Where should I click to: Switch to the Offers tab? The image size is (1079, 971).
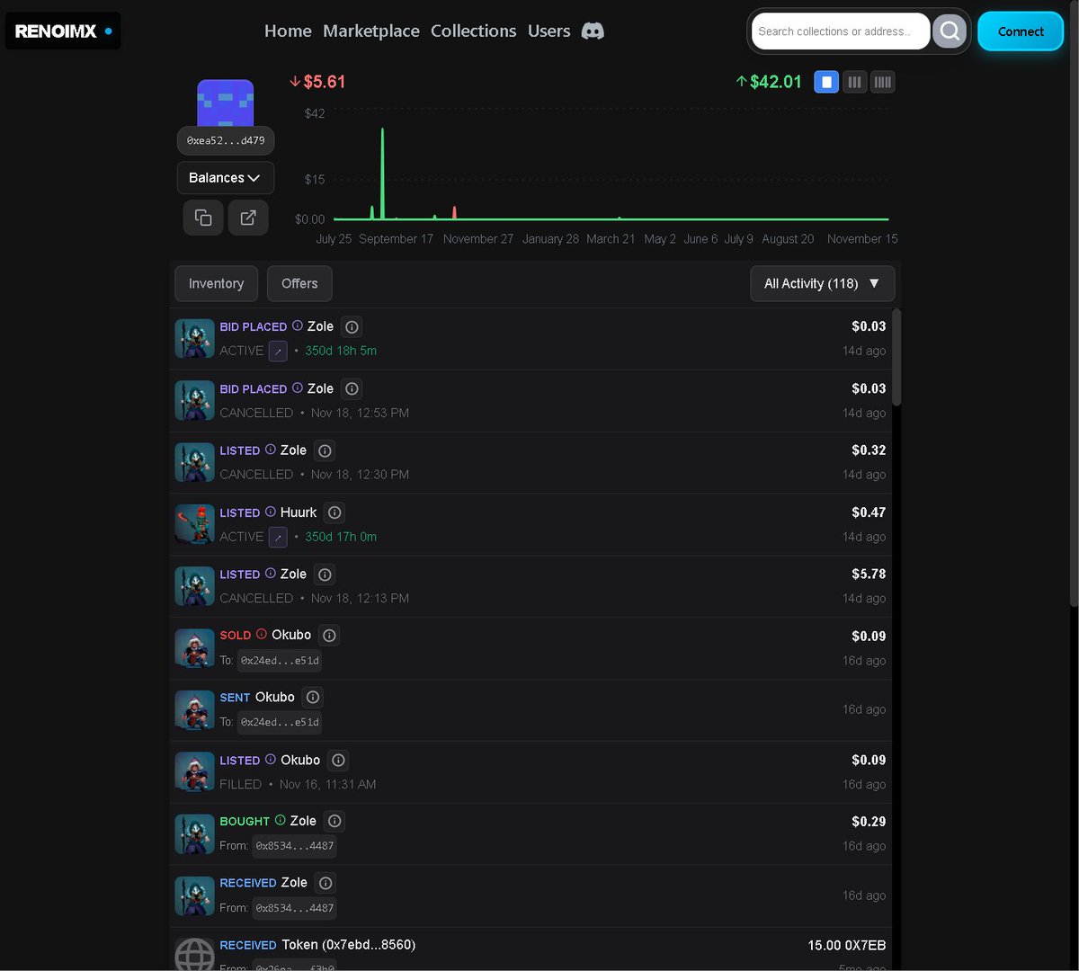tap(299, 284)
